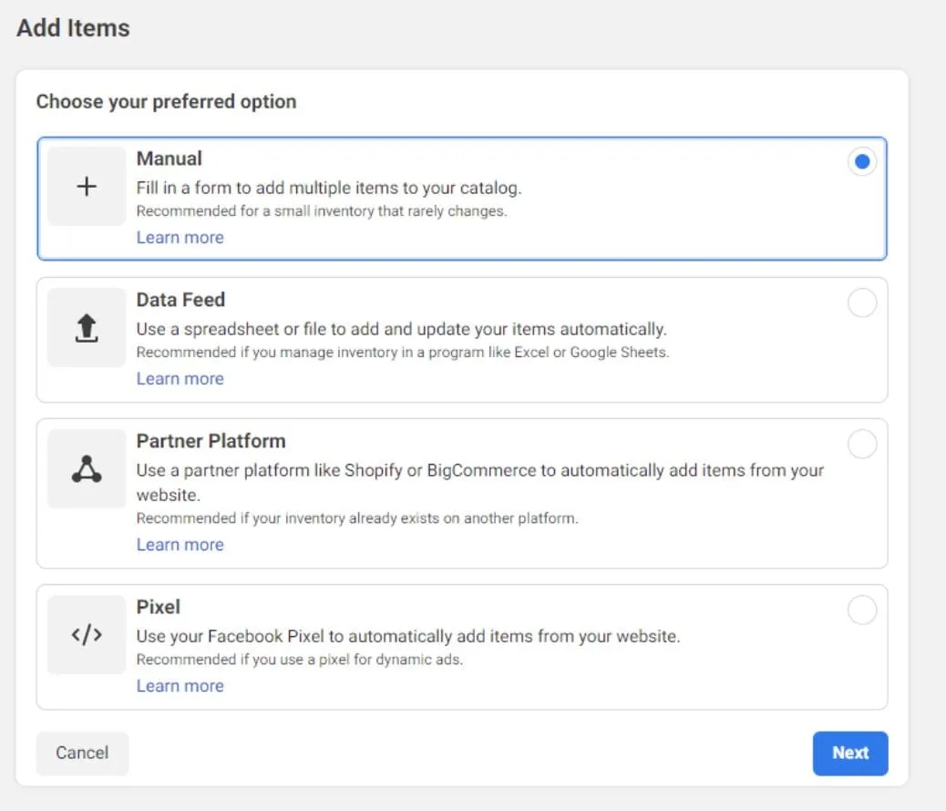The width and height of the screenshot is (946, 811).
Task: Select the Manual radio button
Action: pyautogui.click(x=861, y=161)
